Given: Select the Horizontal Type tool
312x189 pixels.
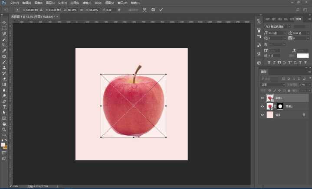Looking at the screenshot, I should click(x=4, y=107).
